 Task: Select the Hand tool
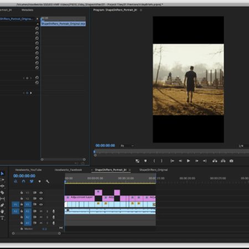(x=2, y=211)
